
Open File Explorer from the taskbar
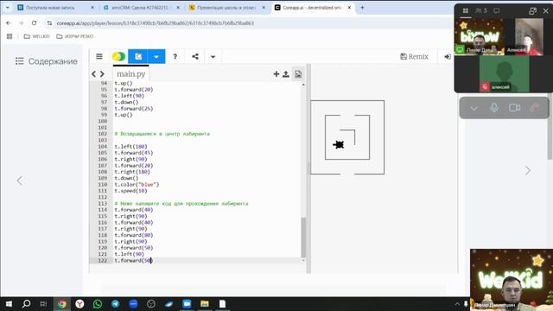(x=205, y=303)
